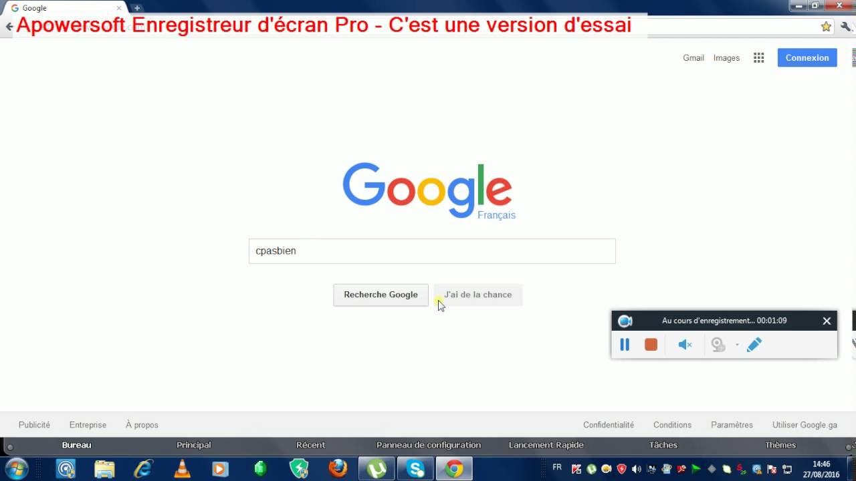856x481 pixels.
Task: Select the Lancement Rapide toolbar item
Action: (546, 445)
